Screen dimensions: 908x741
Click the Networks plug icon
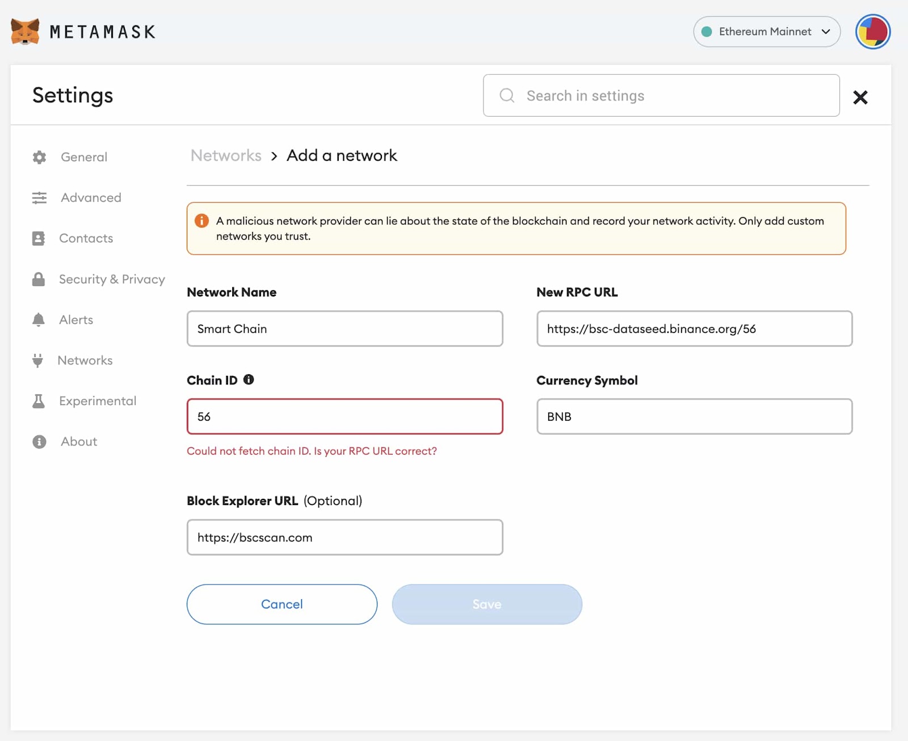[x=38, y=361]
